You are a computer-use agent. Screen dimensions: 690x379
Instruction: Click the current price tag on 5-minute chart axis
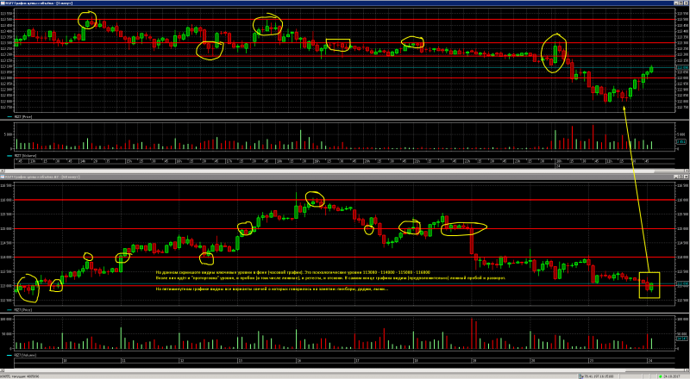(682, 68)
